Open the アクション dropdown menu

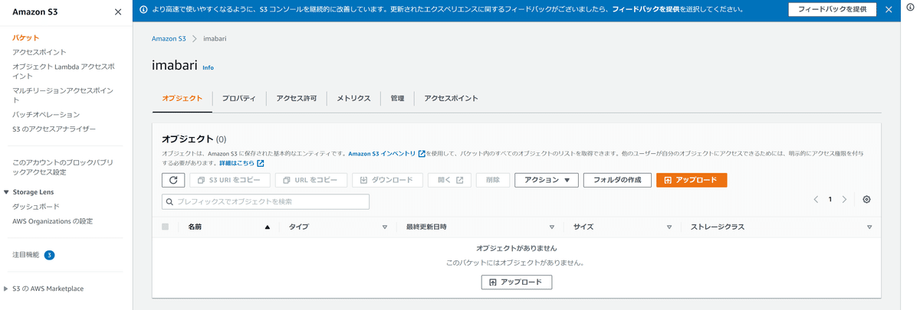(547, 180)
